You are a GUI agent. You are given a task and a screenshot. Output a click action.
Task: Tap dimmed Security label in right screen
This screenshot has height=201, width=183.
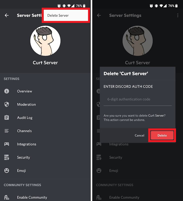pyautogui.click(x=116, y=157)
